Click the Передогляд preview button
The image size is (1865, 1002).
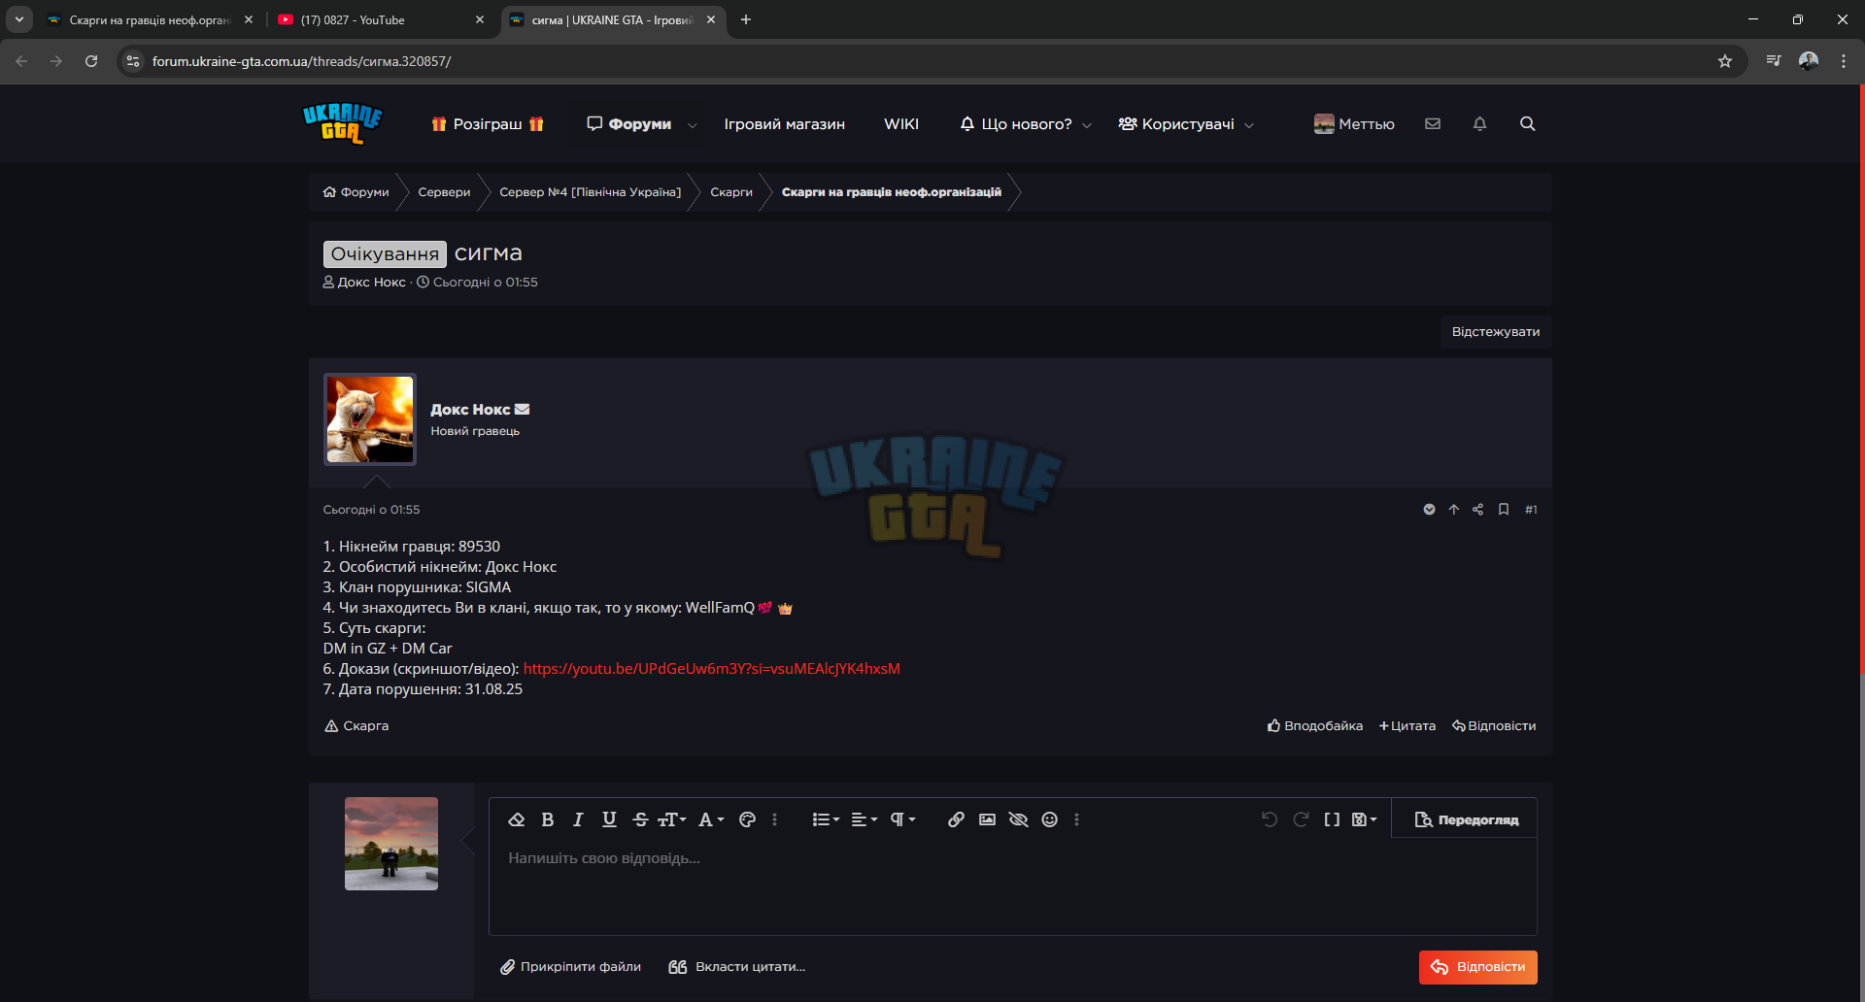(x=1466, y=819)
